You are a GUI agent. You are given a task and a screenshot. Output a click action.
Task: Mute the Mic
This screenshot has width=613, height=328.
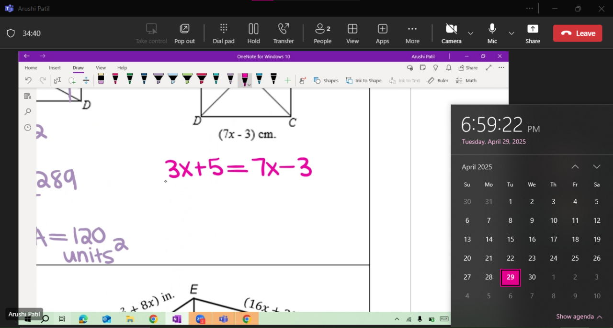[492, 33]
